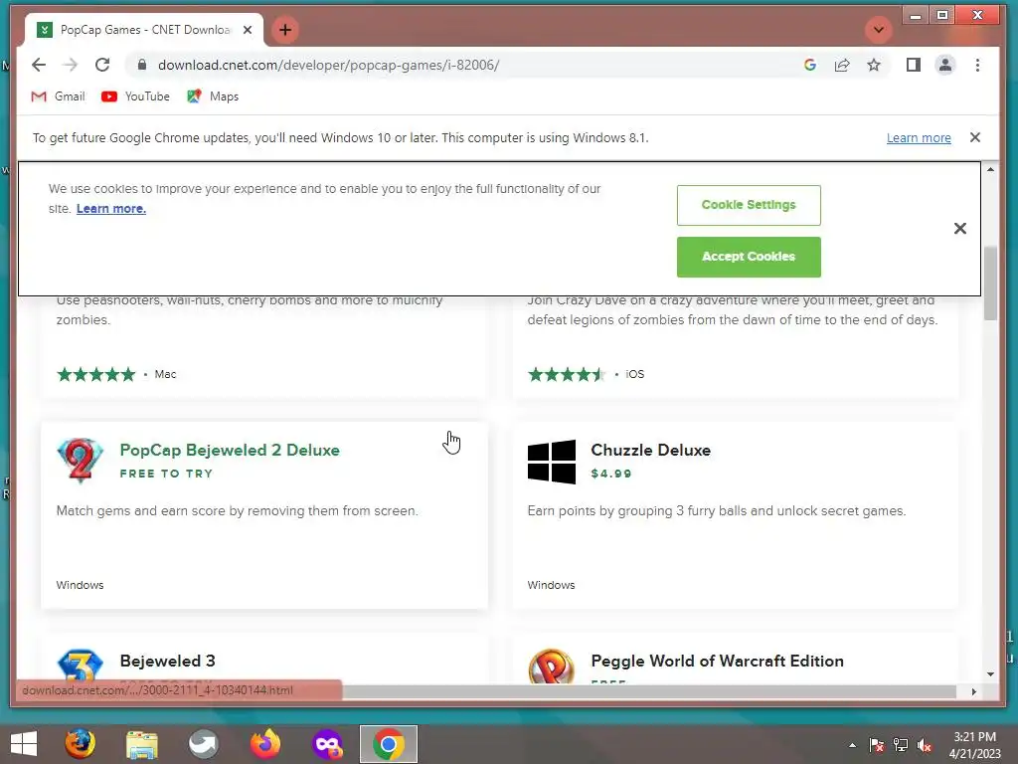Open network status tray icon
Viewport: 1018px width, 764px height.
[901, 745]
